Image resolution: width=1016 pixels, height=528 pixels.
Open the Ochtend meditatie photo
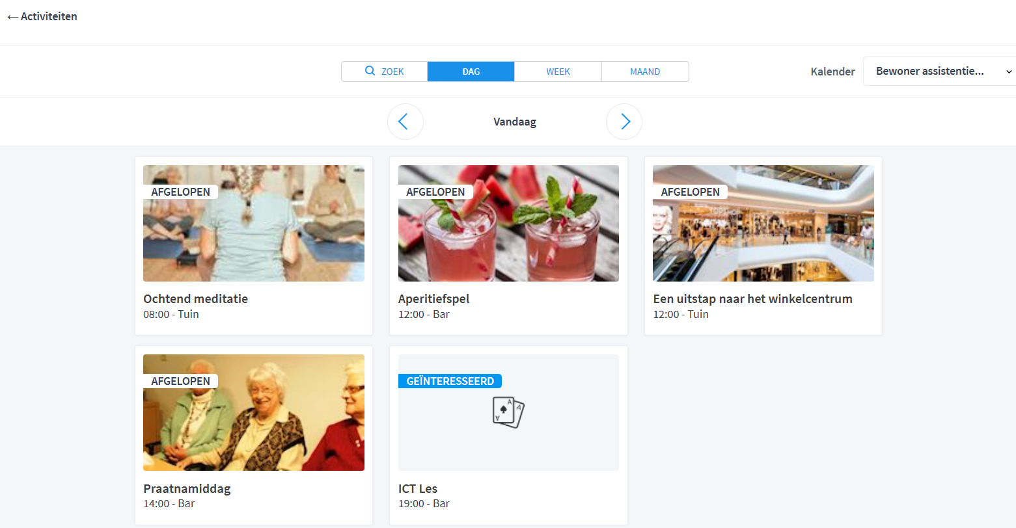pyautogui.click(x=254, y=223)
